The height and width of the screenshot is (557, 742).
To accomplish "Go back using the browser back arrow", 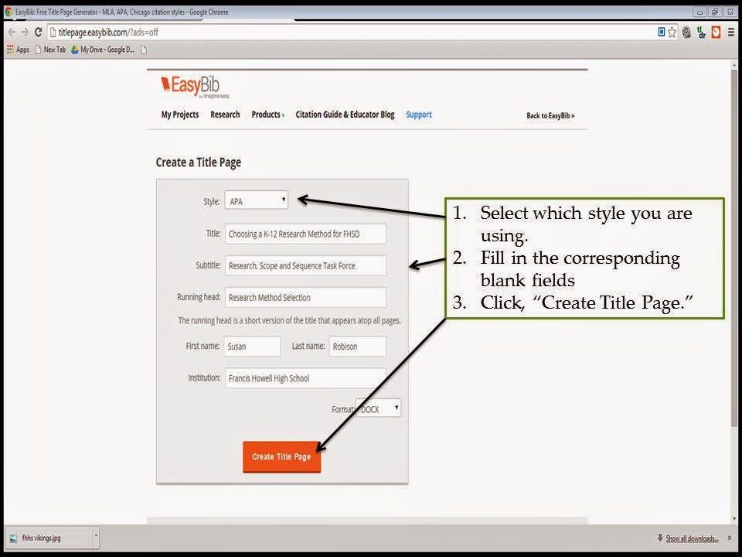I will tap(12, 32).
